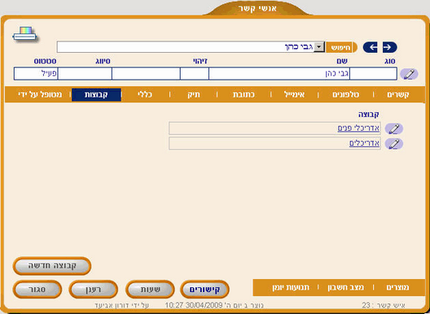The height and width of the screenshot is (314, 430).
Task: Click the שעות button
Action: point(150,290)
